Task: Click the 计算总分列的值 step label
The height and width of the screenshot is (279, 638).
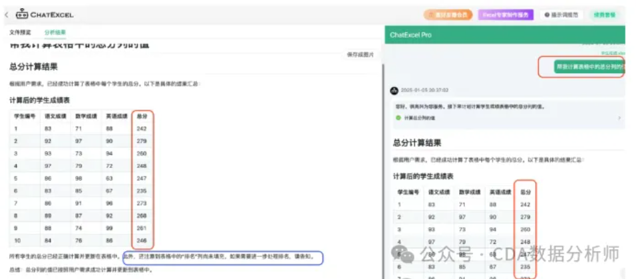Action: click(420, 118)
